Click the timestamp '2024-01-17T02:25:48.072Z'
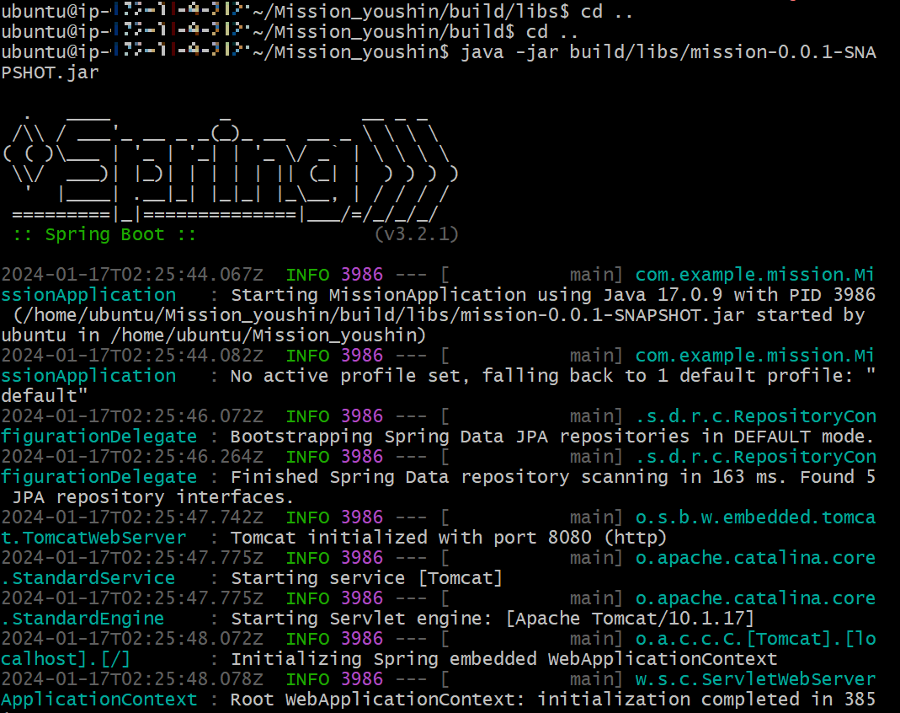The width and height of the screenshot is (900, 713). pyautogui.click(x=132, y=639)
